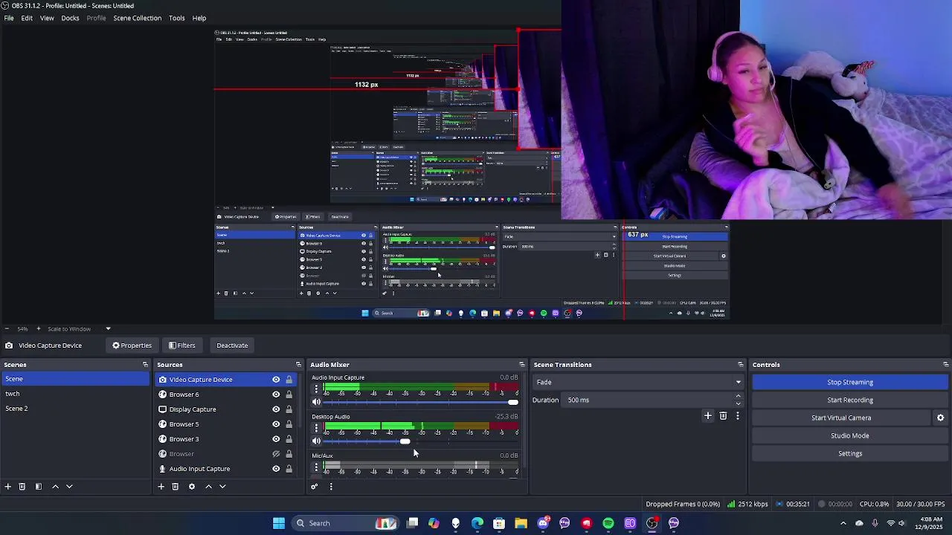Click Start Virtual Camera button

[841, 418]
